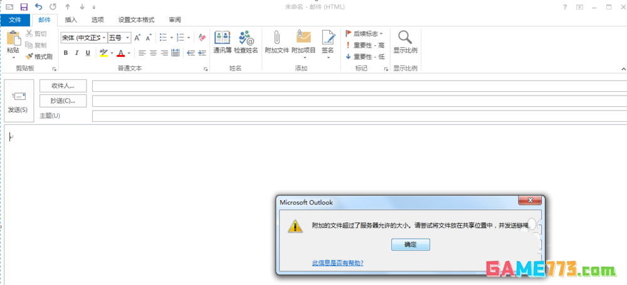The width and height of the screenshot is (627, 285).
Task: Go to previous item with up arrow
Action: pyautogui.click(x=68, y=7)
